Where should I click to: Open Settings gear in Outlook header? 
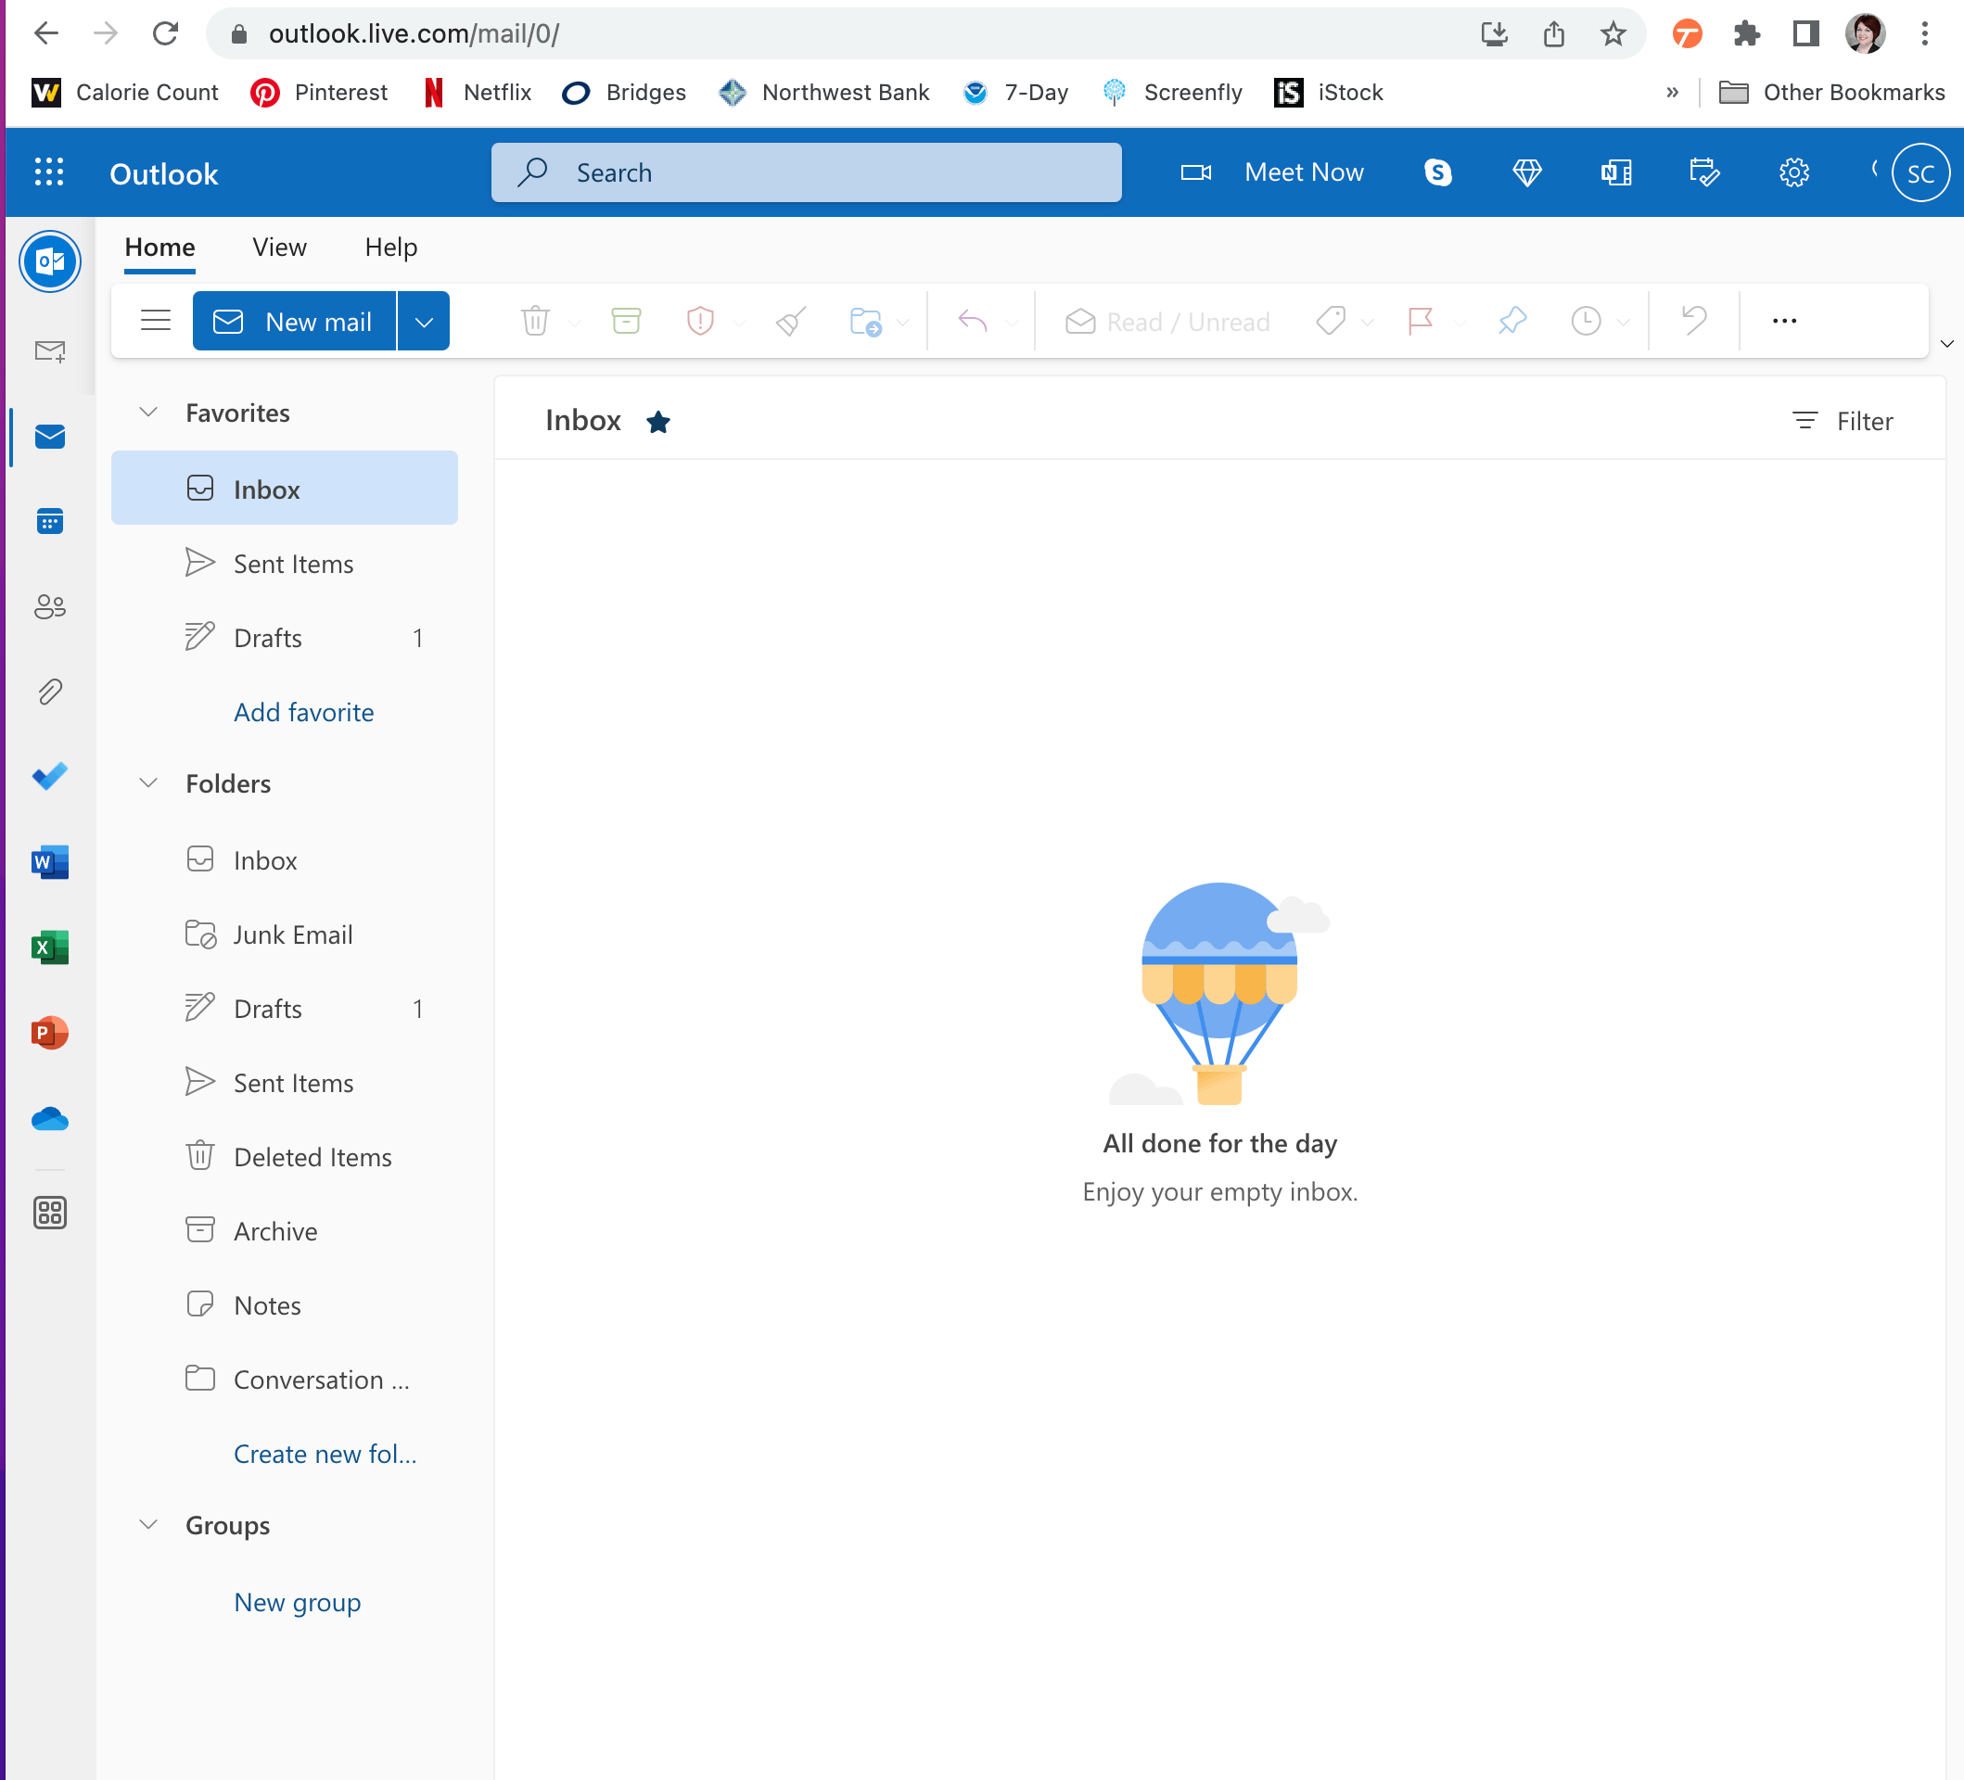tap(1793, 172)
